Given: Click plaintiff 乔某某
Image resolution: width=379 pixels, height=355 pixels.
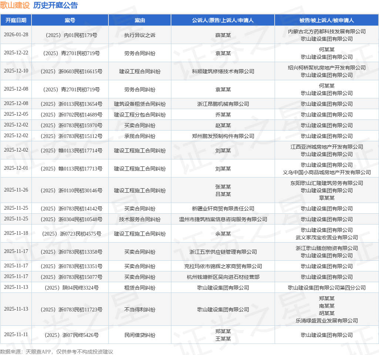Looking at the screenshot, I should point(223,115).
